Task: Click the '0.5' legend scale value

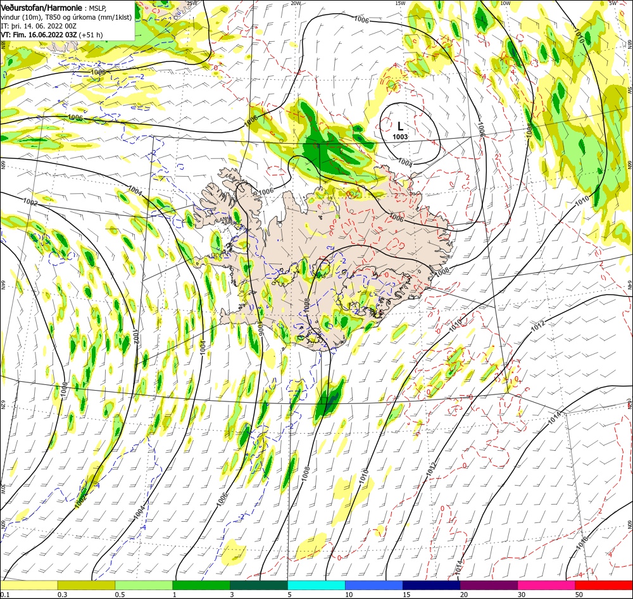Action: [x=120, y=595]
